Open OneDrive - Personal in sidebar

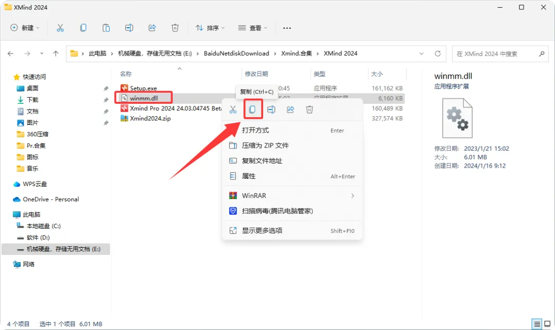(50, 199)
